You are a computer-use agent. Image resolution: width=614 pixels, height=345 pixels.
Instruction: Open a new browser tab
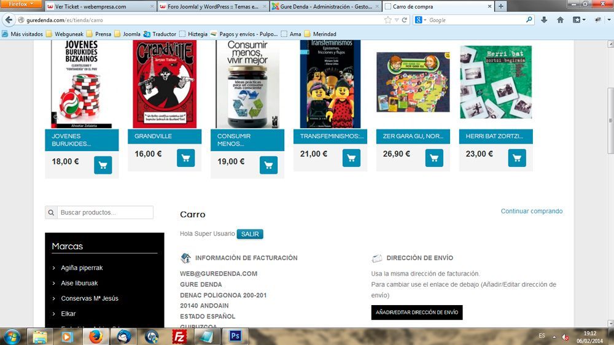[x=501, y=6]
